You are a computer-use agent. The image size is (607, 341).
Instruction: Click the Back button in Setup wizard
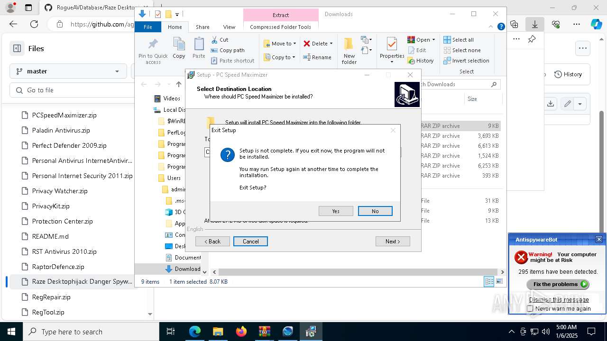pyautogui.click(x=212, y=241)
